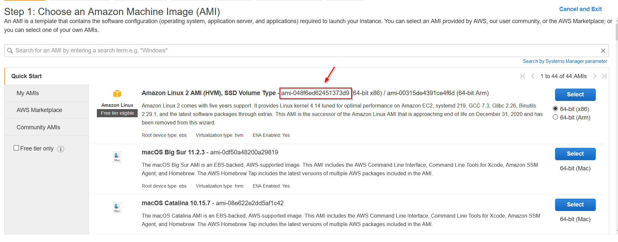The width and height of the screenshot is (618, 242).
Task: Focus the AMI search input field
Action: pyautogui.click(x=307, y=50)
